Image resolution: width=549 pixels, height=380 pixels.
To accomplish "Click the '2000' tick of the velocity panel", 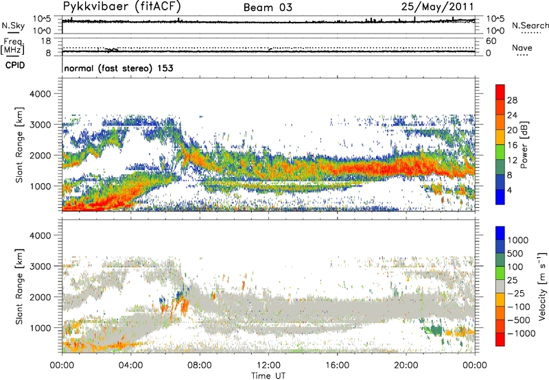I will tap(40, 297).
